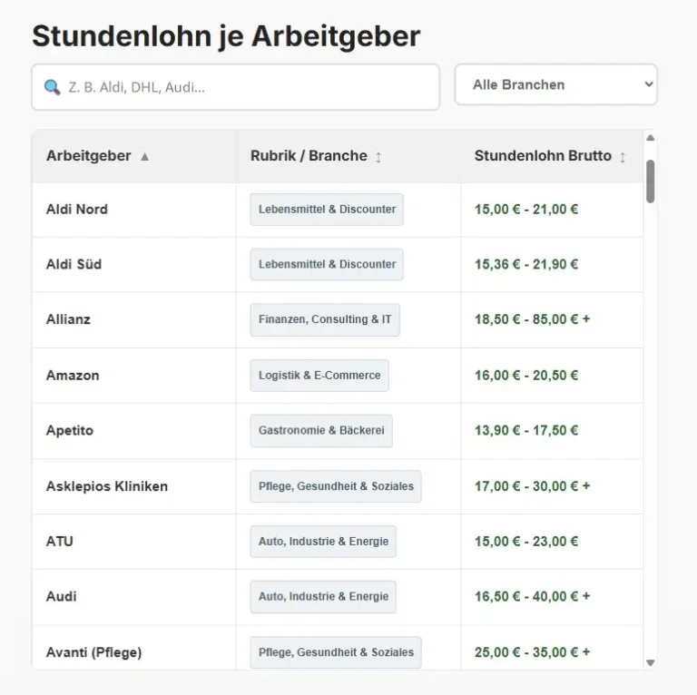Click the Logistik & E-Commerce tag

click(319, 376)
